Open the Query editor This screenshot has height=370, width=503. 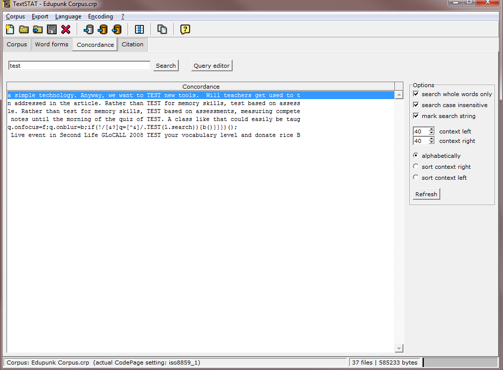pyautogui.click(x=212, y=65)
